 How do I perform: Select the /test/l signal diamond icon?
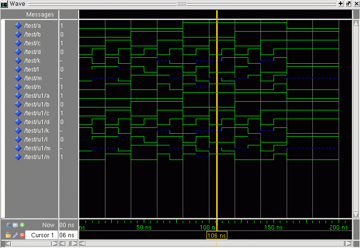[x=18, y=69]
